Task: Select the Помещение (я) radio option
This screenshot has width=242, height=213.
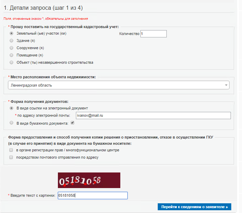Action: click(11, 55)
